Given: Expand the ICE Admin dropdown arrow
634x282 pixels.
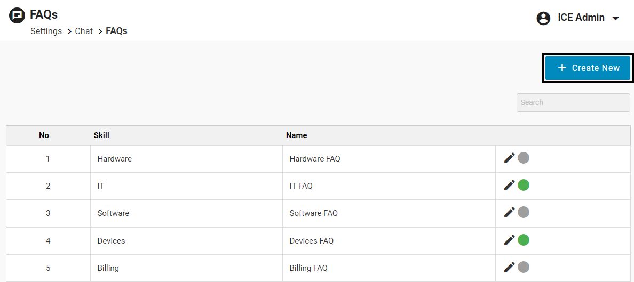Looking at the screenshot, I should 615,19.
